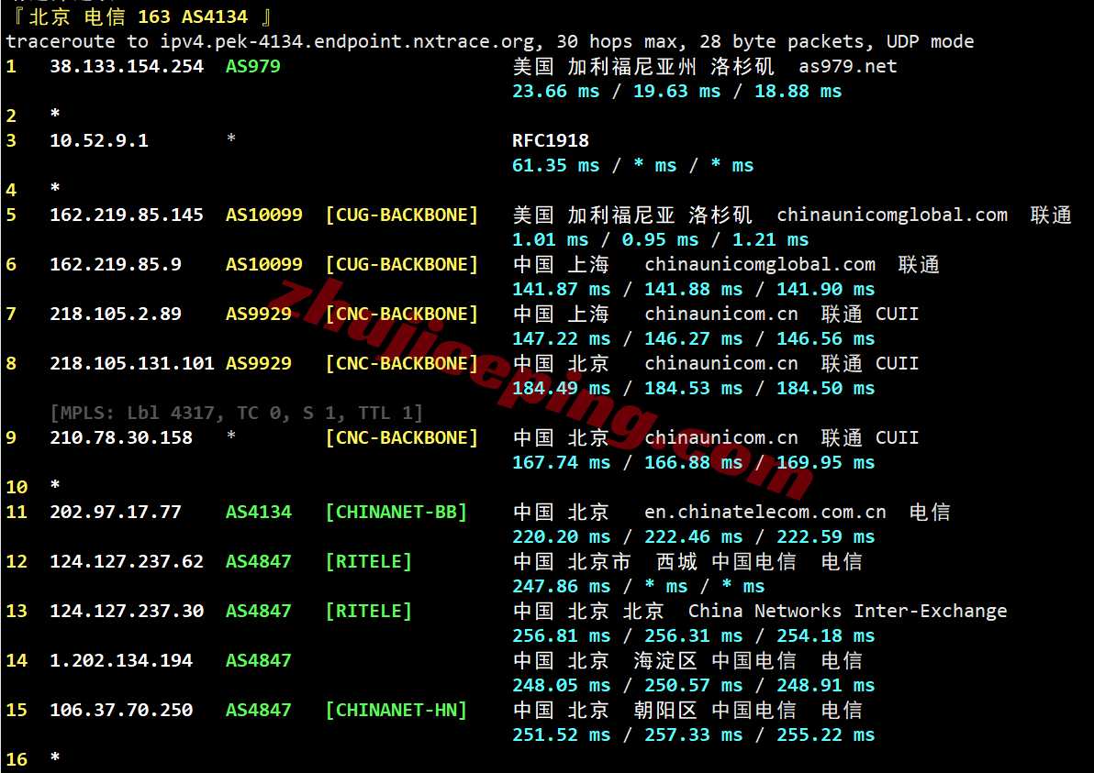Click the 163 AS4134 title text

click(193, 17)
